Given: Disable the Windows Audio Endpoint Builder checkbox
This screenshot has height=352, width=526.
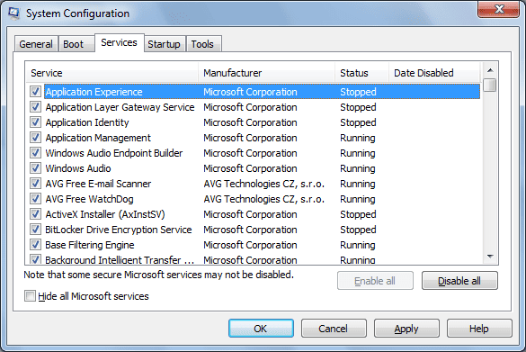Looking at the screenshot, I should (35, 152).
